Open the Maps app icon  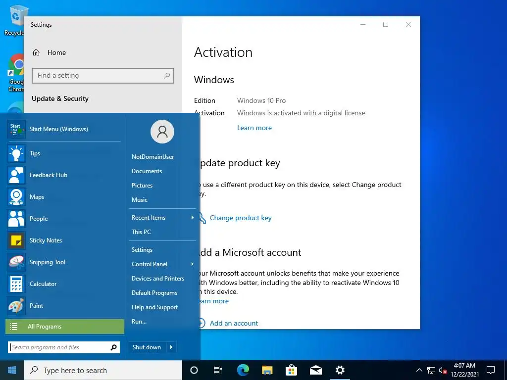coord(16,196)
